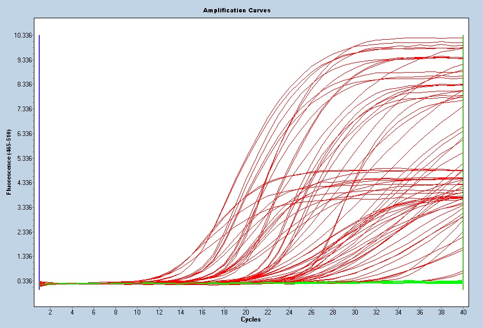This screenshot has height=328, width=483.
Task: Click the 14 tick on the Cycles axis
Action: tap(181, 312)
